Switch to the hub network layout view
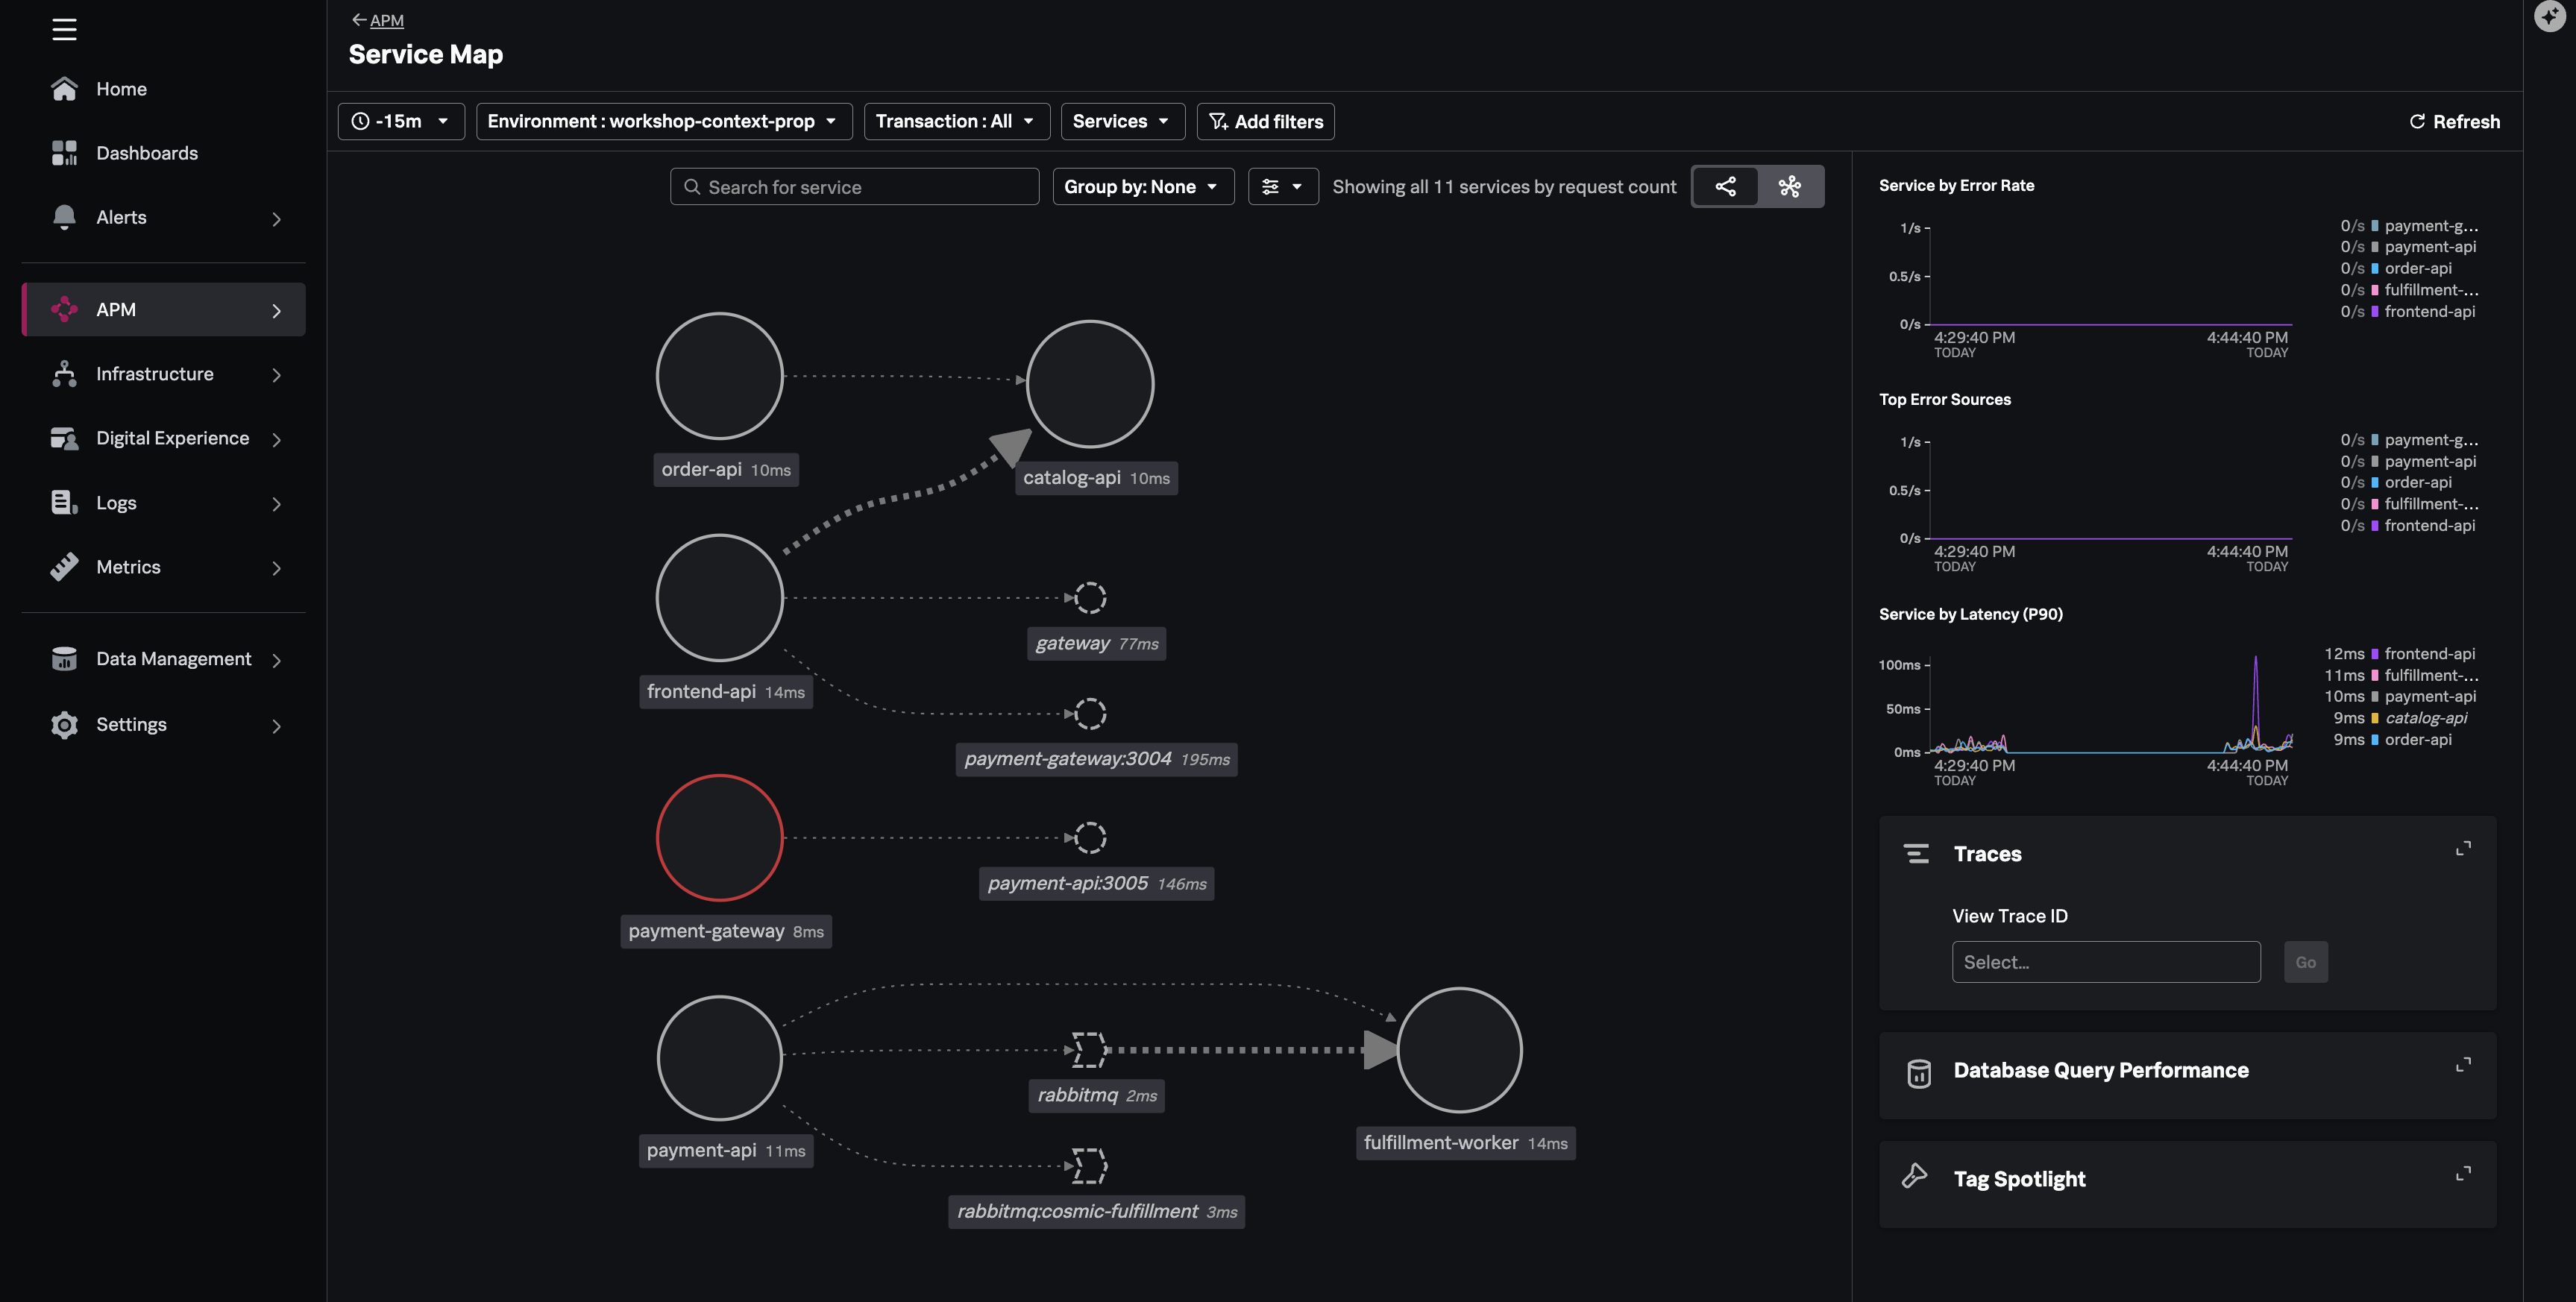Screen dimensions: 2576x1302 (1790, 186)
